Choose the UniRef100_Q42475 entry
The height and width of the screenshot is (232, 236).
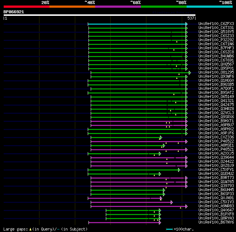tap(216, 105)
